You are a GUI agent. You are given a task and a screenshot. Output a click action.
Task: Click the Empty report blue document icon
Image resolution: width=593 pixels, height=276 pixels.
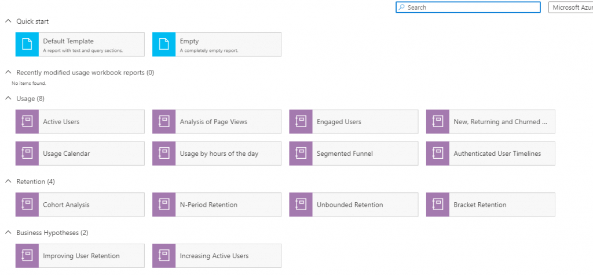click(x=164, y=44)
